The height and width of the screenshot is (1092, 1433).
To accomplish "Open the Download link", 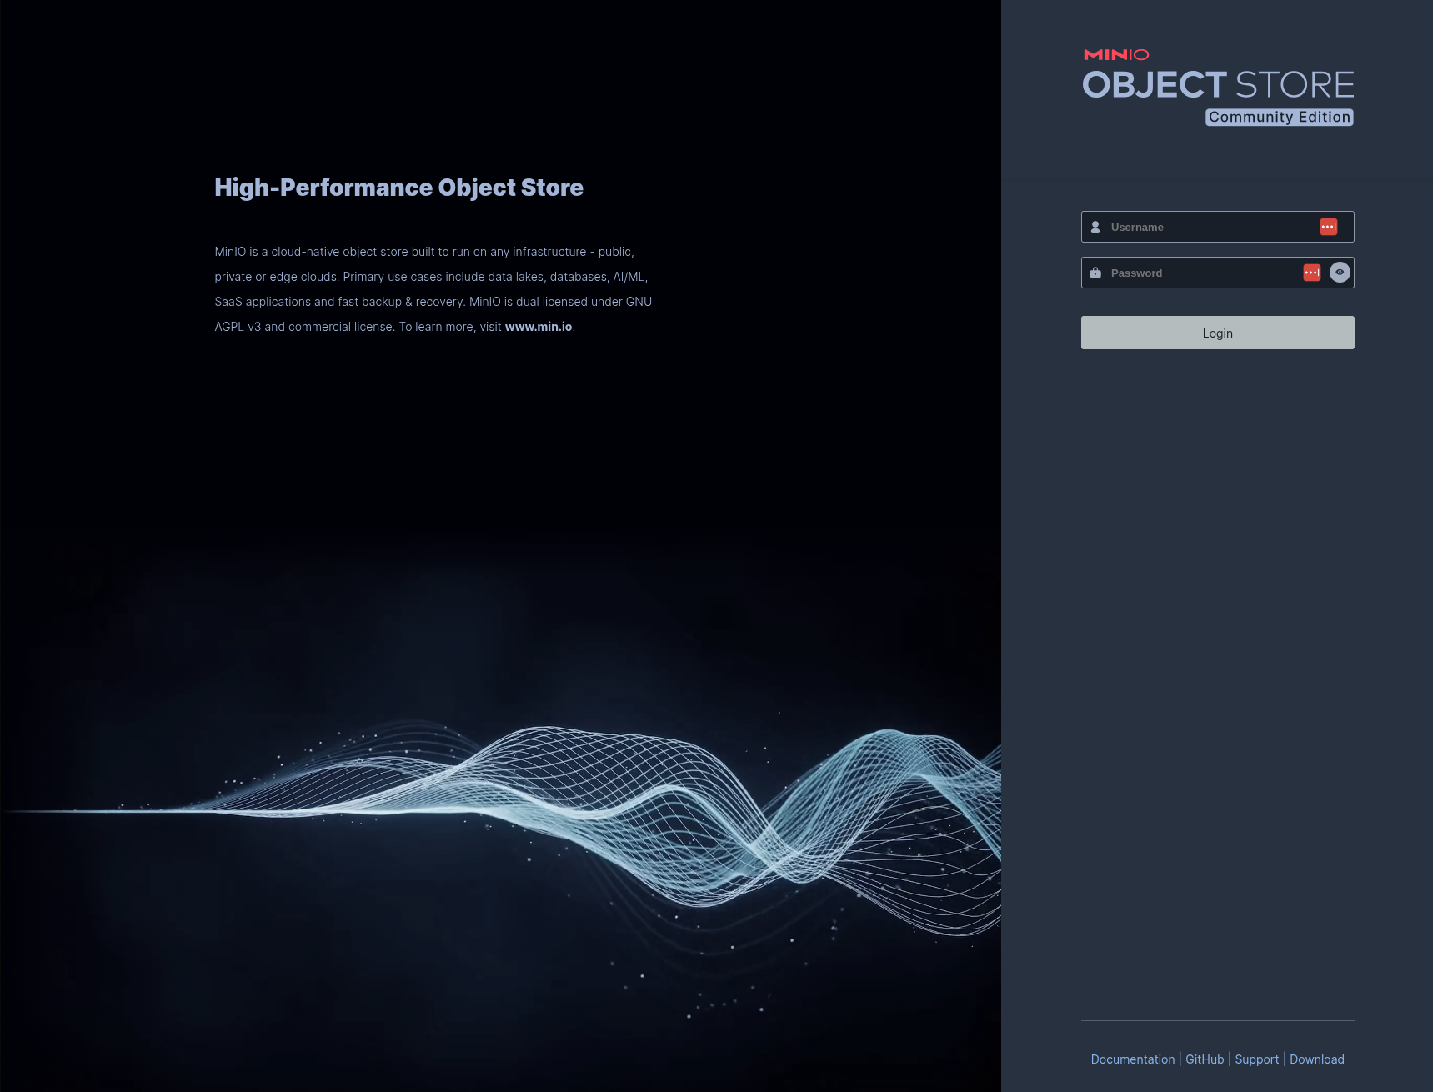I will [1316, 1059].
